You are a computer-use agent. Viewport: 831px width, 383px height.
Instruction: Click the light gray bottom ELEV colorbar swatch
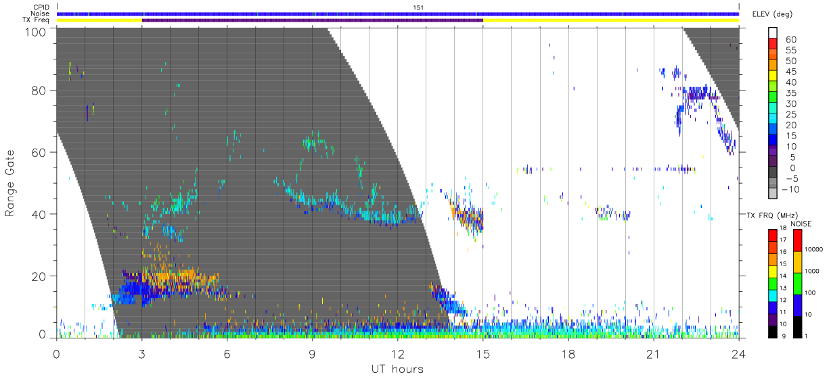click(773, 195)
